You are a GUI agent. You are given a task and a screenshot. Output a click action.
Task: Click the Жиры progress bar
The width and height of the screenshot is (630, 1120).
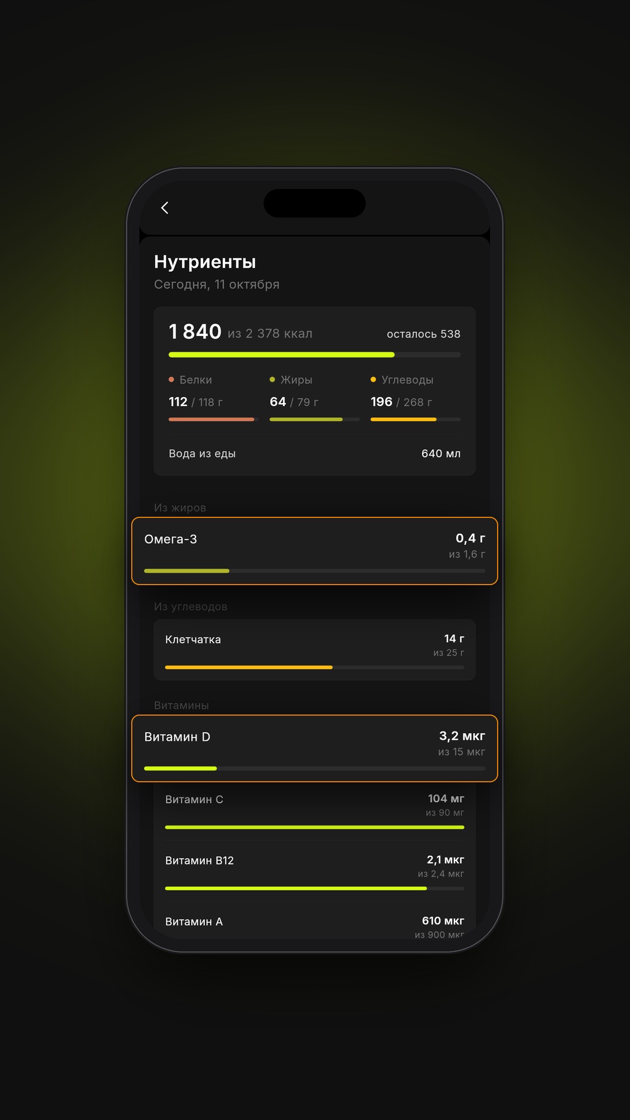[x=314, y=419]
